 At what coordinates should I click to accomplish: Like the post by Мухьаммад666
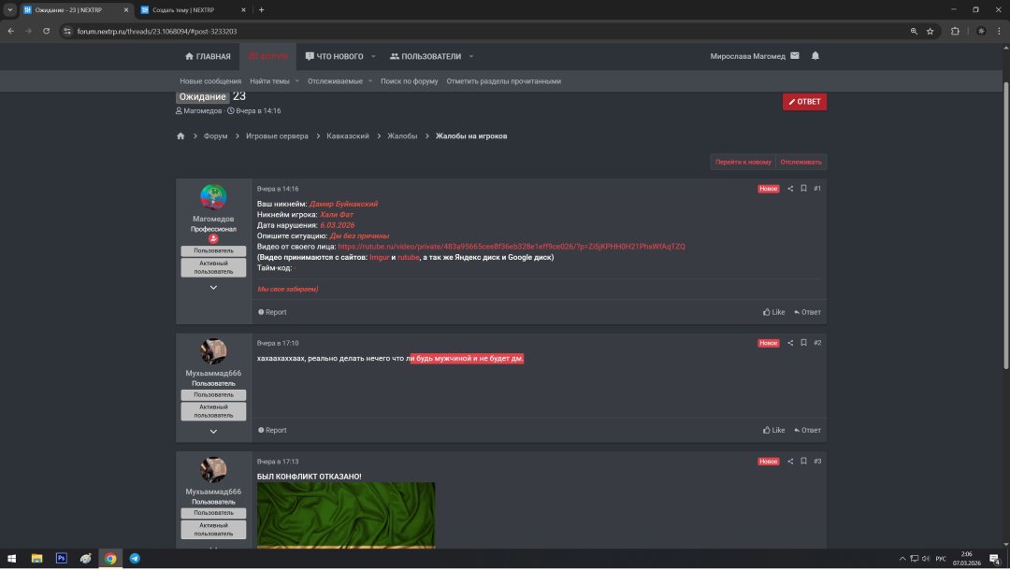(773, 430)
